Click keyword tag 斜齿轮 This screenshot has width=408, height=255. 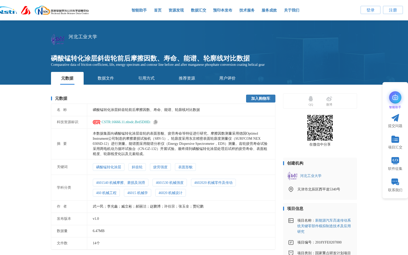tap(137, 167)
